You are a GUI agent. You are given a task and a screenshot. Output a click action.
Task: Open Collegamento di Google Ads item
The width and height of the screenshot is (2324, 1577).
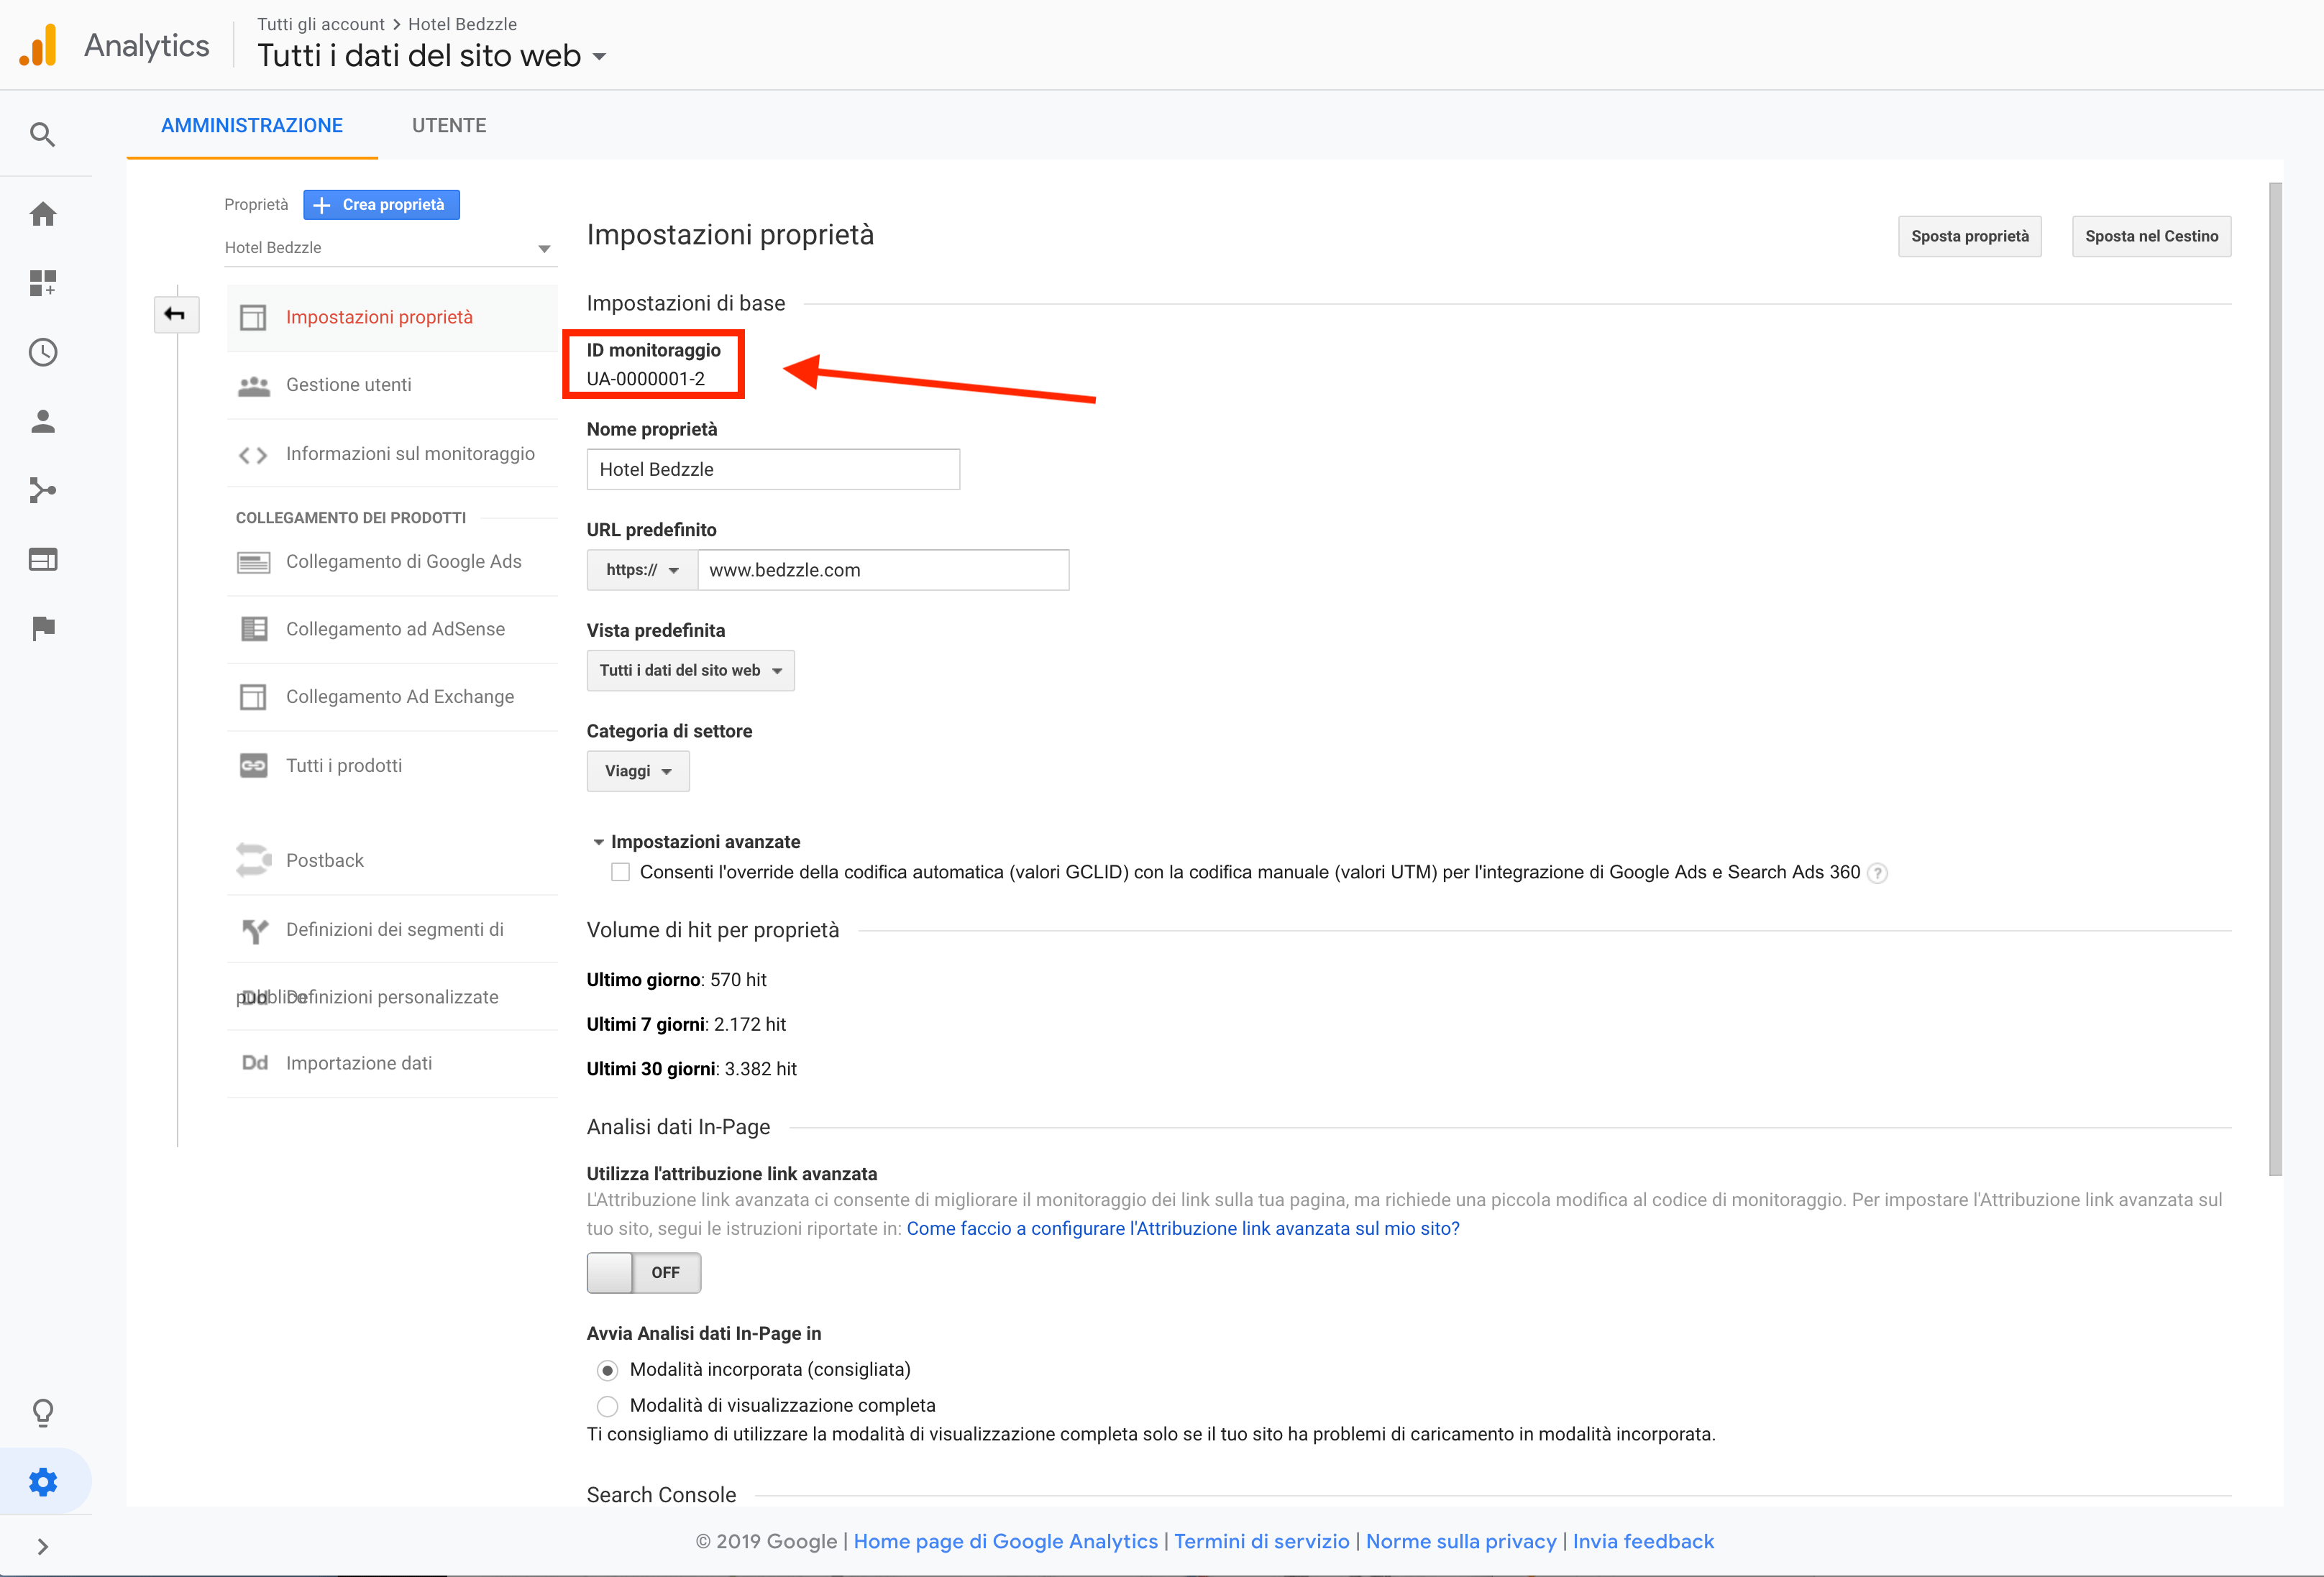pyautogui.click(x=392, y=563)
